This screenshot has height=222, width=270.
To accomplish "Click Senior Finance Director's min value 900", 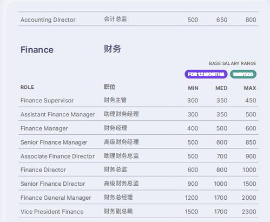I will [193, 184].
